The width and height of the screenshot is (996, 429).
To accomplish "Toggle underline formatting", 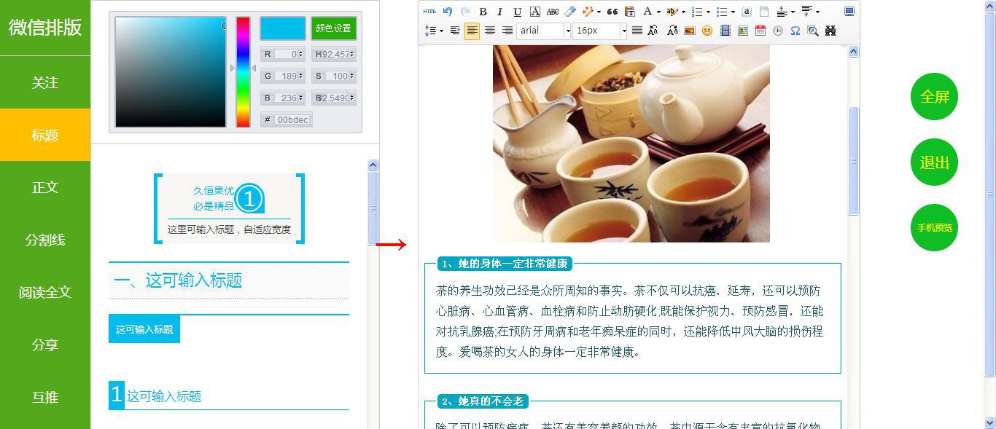I will (x=516, y=11).
